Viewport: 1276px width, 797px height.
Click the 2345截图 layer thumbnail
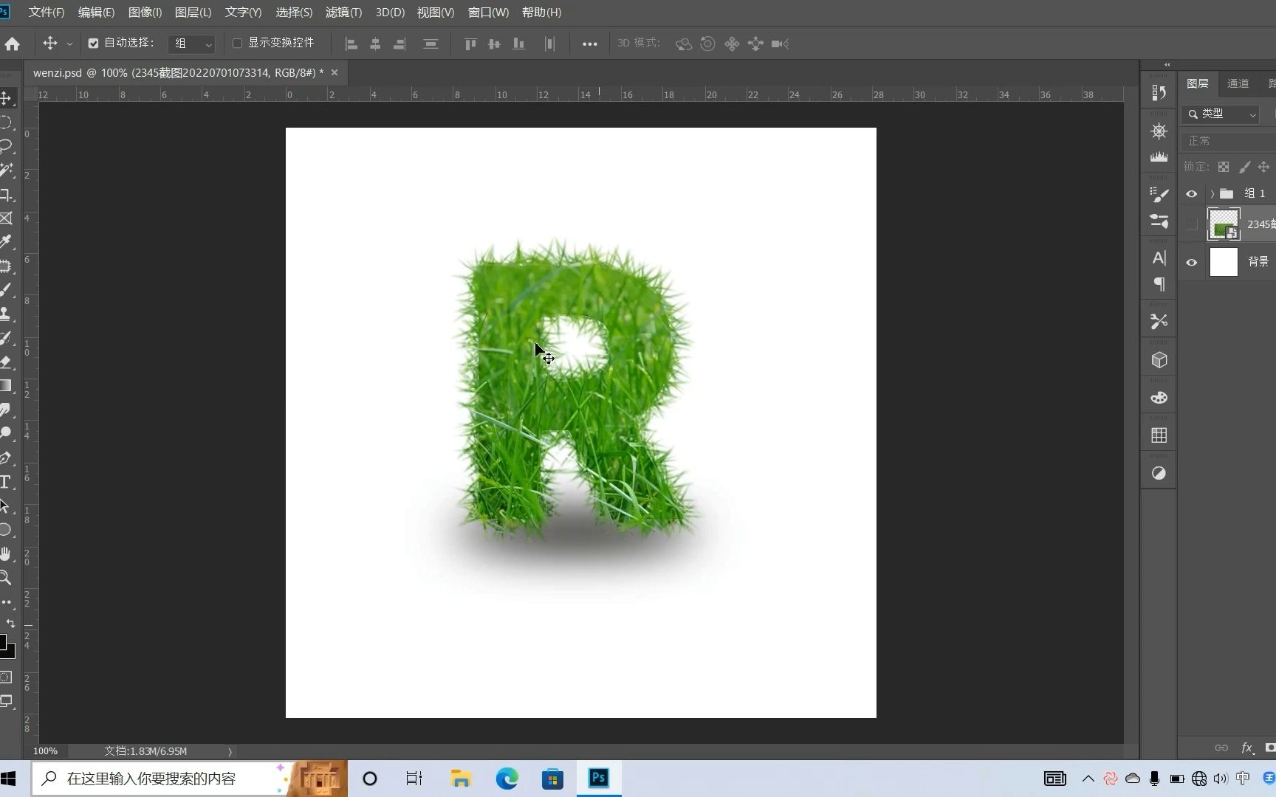pyautogui.click(x=1223, y=224)
